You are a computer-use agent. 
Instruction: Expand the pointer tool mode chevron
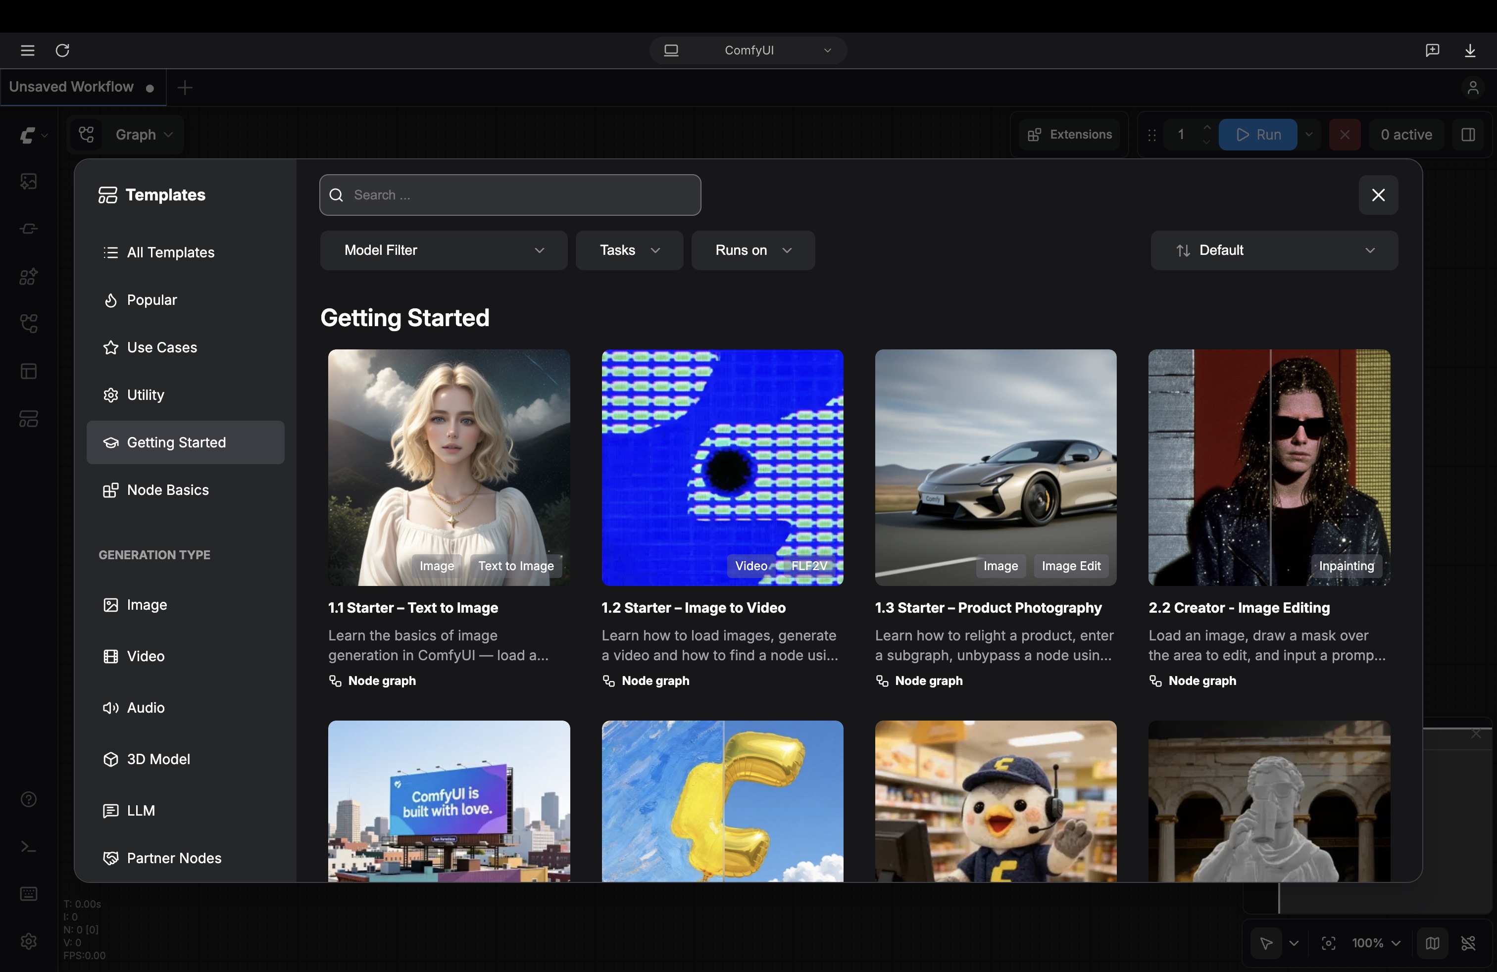click(x=1294, y=943)
